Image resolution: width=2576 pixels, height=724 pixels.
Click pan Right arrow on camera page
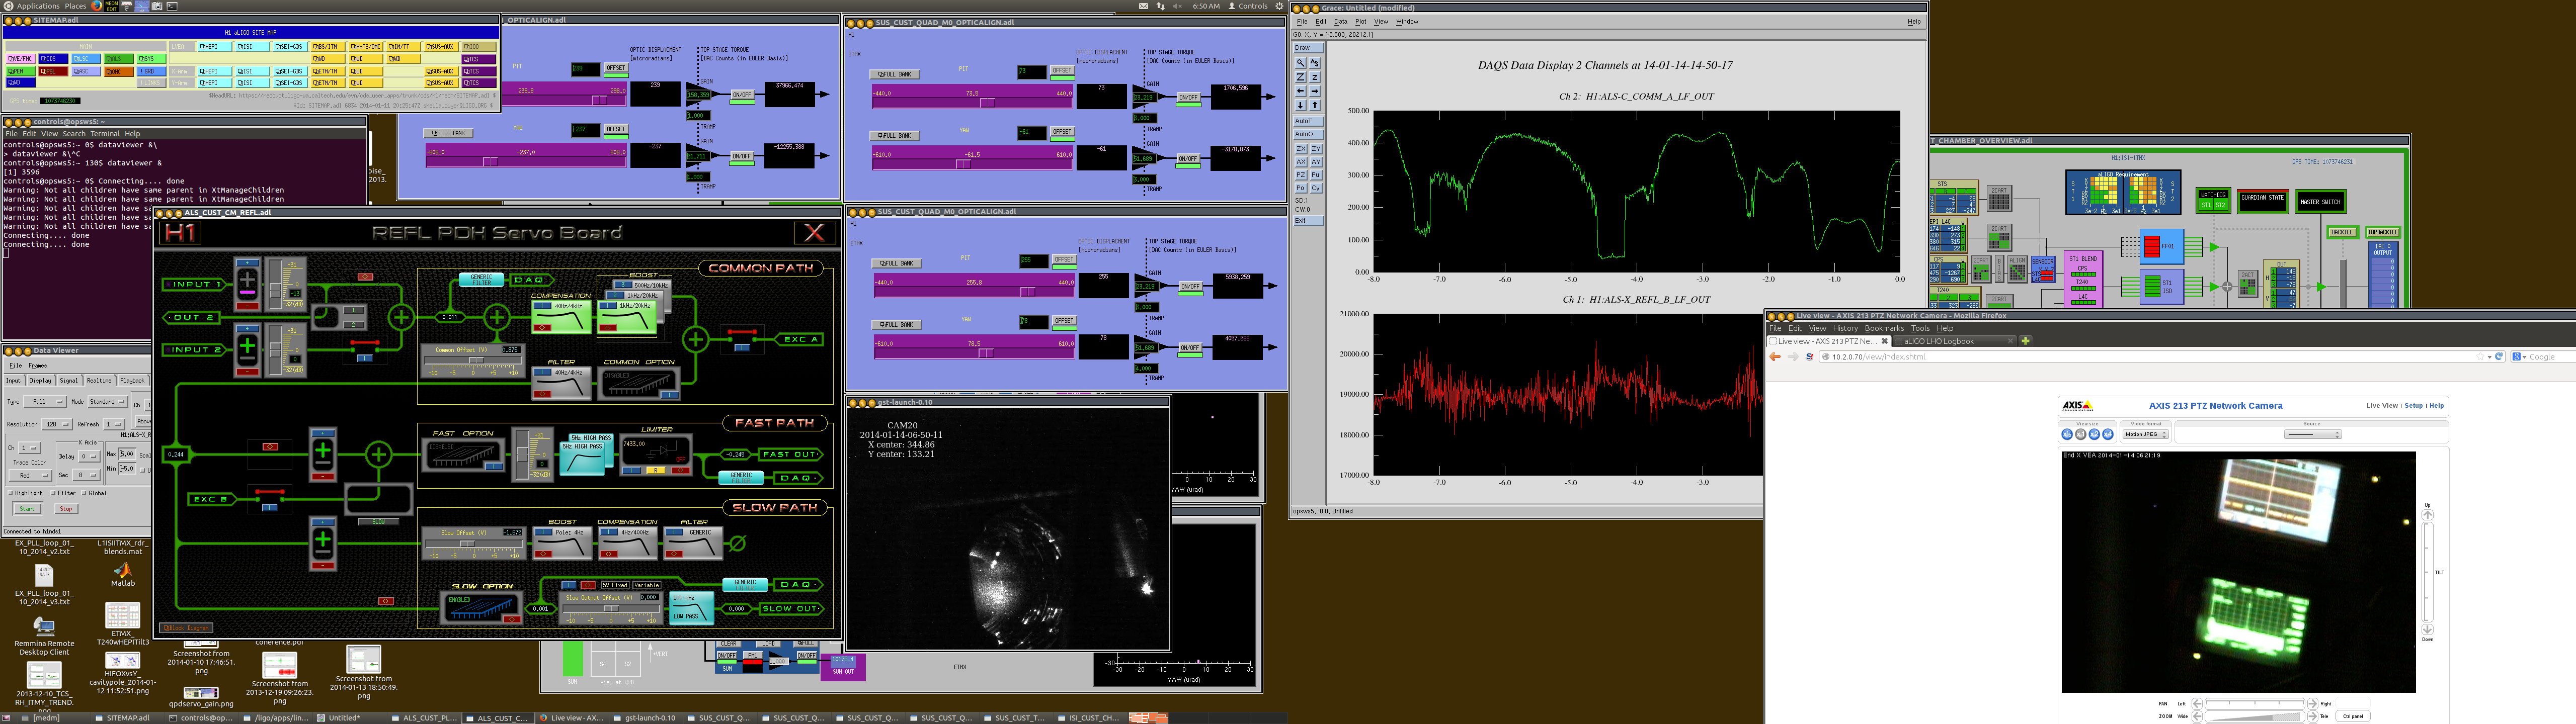pyautogui.click(x=2312, y=704)
